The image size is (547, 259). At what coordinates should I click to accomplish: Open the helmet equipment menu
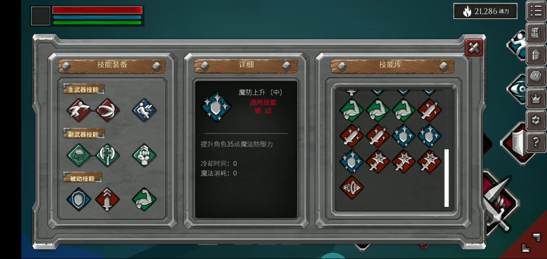coord(536,55)
